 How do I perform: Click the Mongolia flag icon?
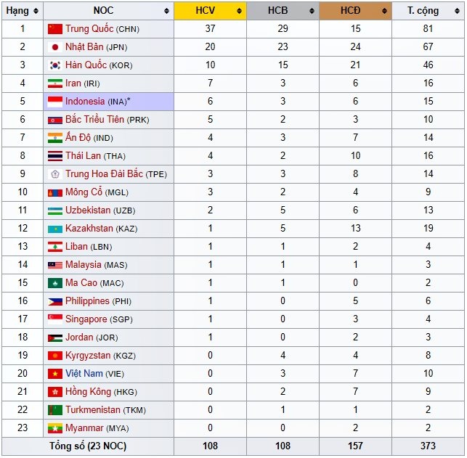[55, 192]
